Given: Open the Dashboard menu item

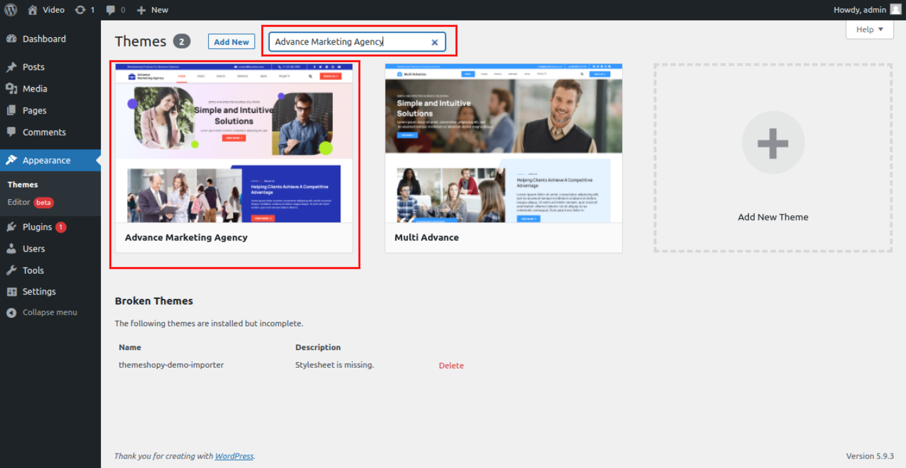Looking at the screenshot, I should (44, 38).
